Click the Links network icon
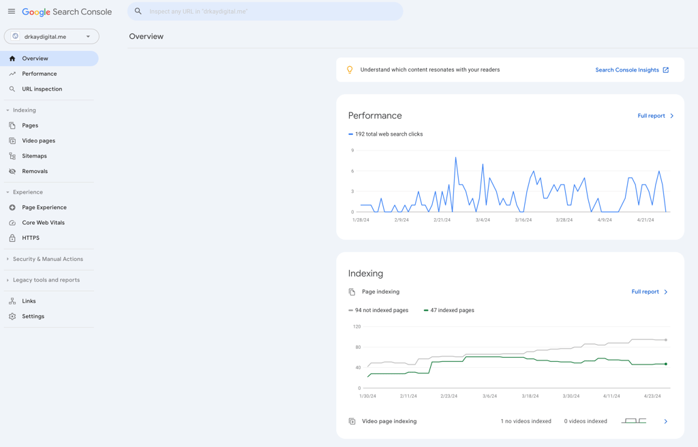The image size is (698, 447). point(12,301)
